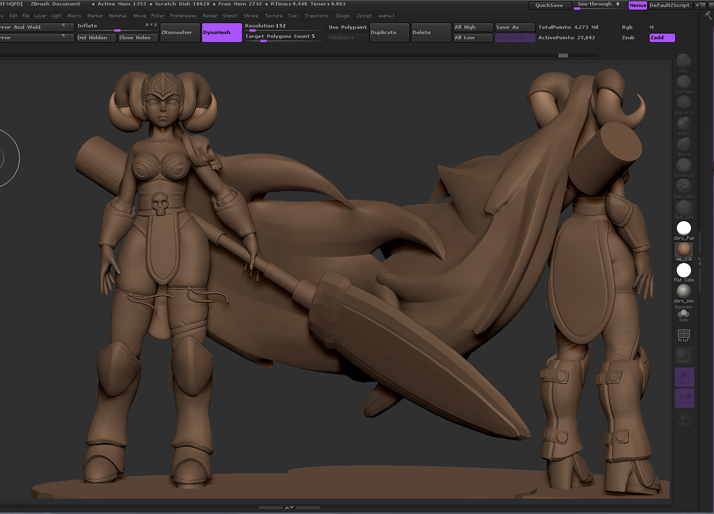Open the Light menu
The width and height of the screenshot is (714, 514).
(57, 15)
